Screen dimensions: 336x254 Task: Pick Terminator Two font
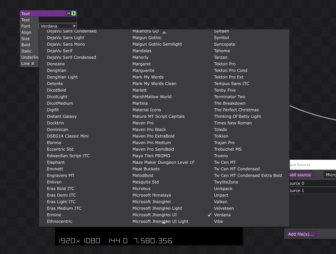(x=229, y=97)
